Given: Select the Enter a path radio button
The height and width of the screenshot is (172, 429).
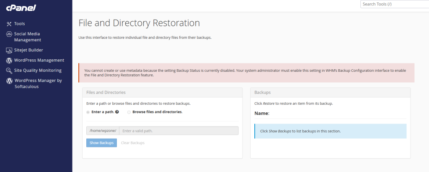Looking at the screenshot, I should pos(88,112).
